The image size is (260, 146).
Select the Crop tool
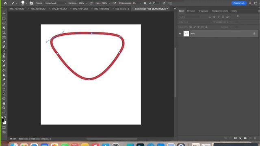point(4,32)
